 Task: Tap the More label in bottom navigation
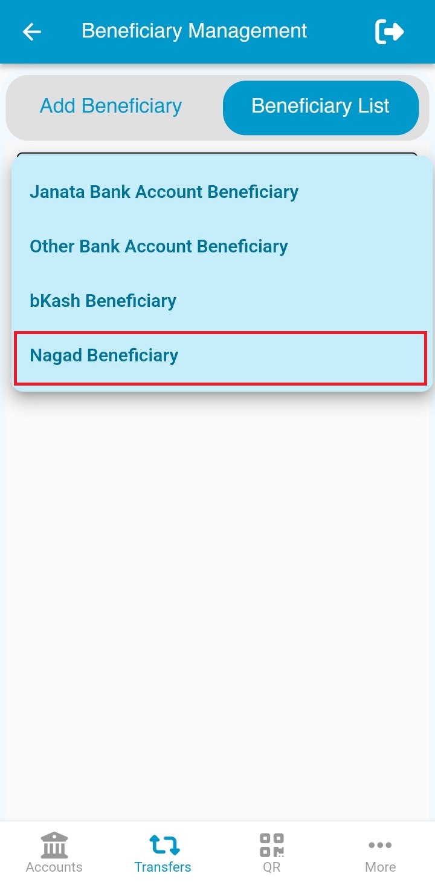(x=380, y=867)
